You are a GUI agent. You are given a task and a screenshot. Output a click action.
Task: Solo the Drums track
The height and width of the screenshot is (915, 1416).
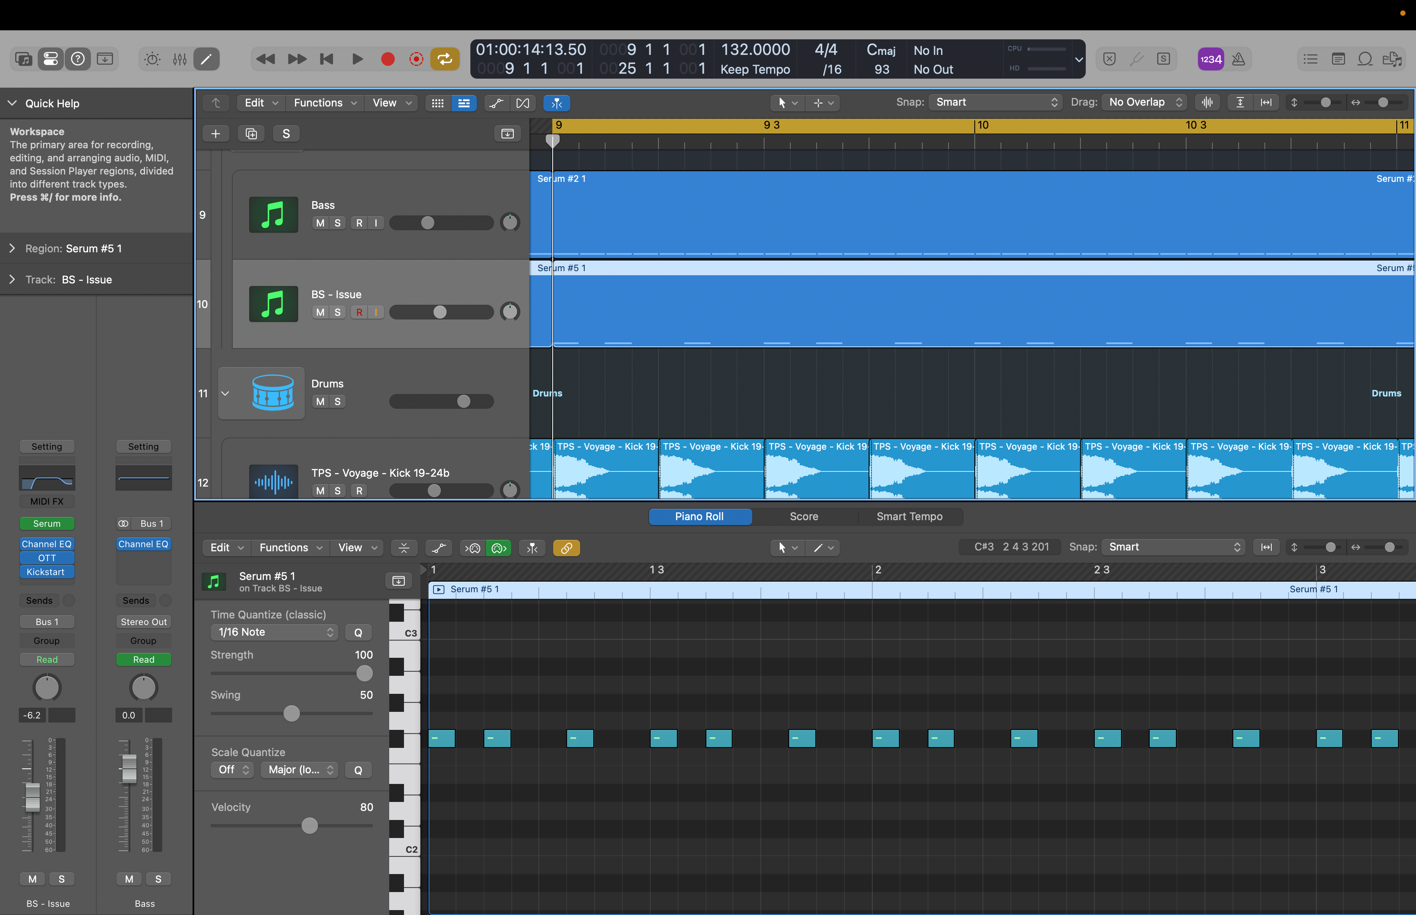coord(338,402)
